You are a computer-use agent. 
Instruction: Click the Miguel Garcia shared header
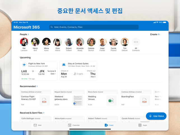pos(63,92)
